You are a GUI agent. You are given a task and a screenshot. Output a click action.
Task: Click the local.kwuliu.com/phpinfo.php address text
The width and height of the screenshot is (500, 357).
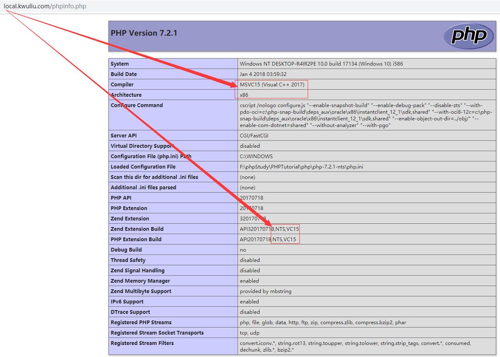click(45, 6)
